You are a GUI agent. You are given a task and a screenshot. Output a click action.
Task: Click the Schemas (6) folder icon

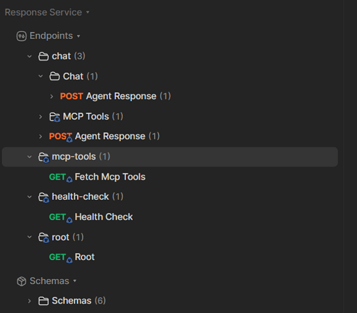pyautogui.click(x=43, y=301)
